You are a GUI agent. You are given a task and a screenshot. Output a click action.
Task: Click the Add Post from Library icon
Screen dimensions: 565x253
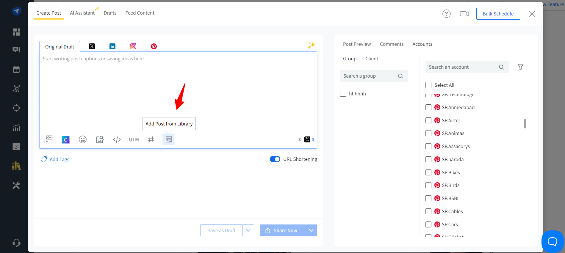point(168,139)
